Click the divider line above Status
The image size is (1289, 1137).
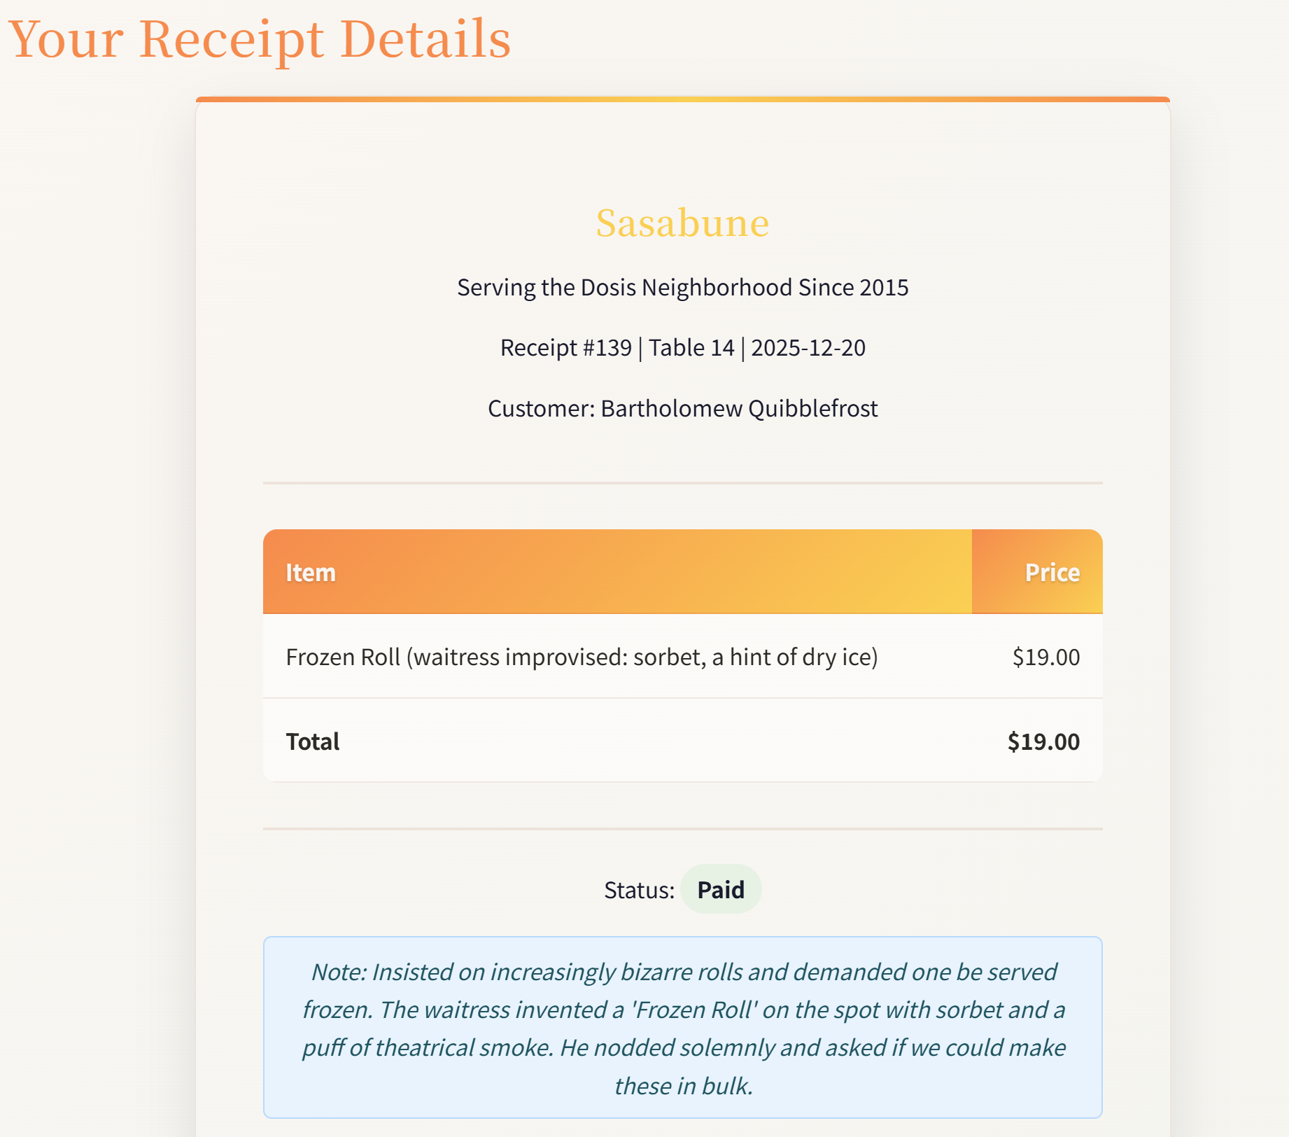(682, 829)
